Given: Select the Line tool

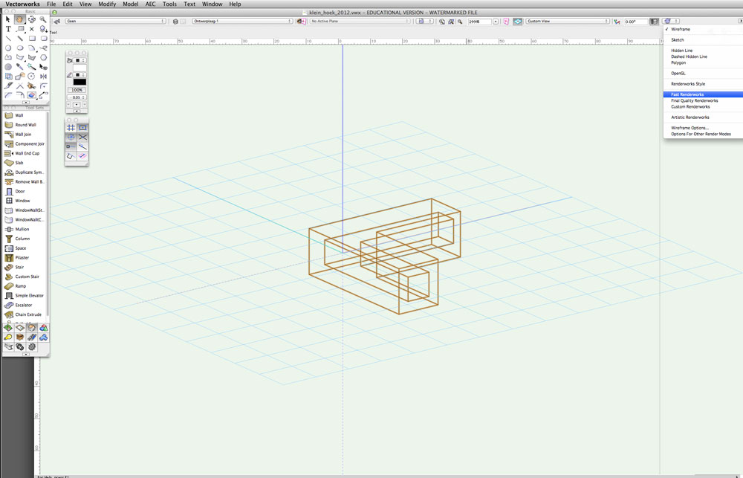Looking at the screenshot, I should 8,39.
